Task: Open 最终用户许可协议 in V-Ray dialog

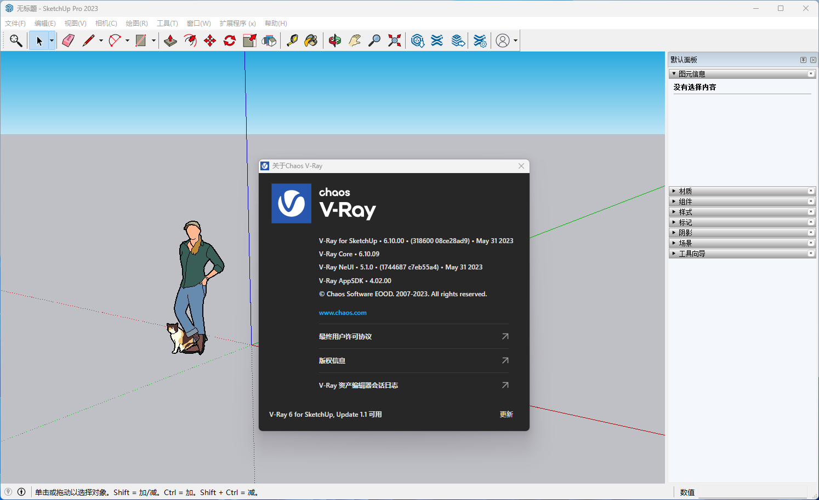Action: point(414,336)
